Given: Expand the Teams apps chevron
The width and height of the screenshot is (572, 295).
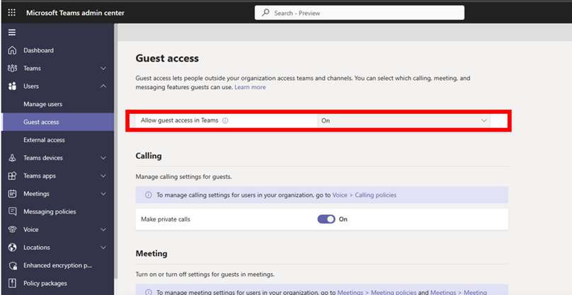Looking at the screenshot, I should [103, 175].
